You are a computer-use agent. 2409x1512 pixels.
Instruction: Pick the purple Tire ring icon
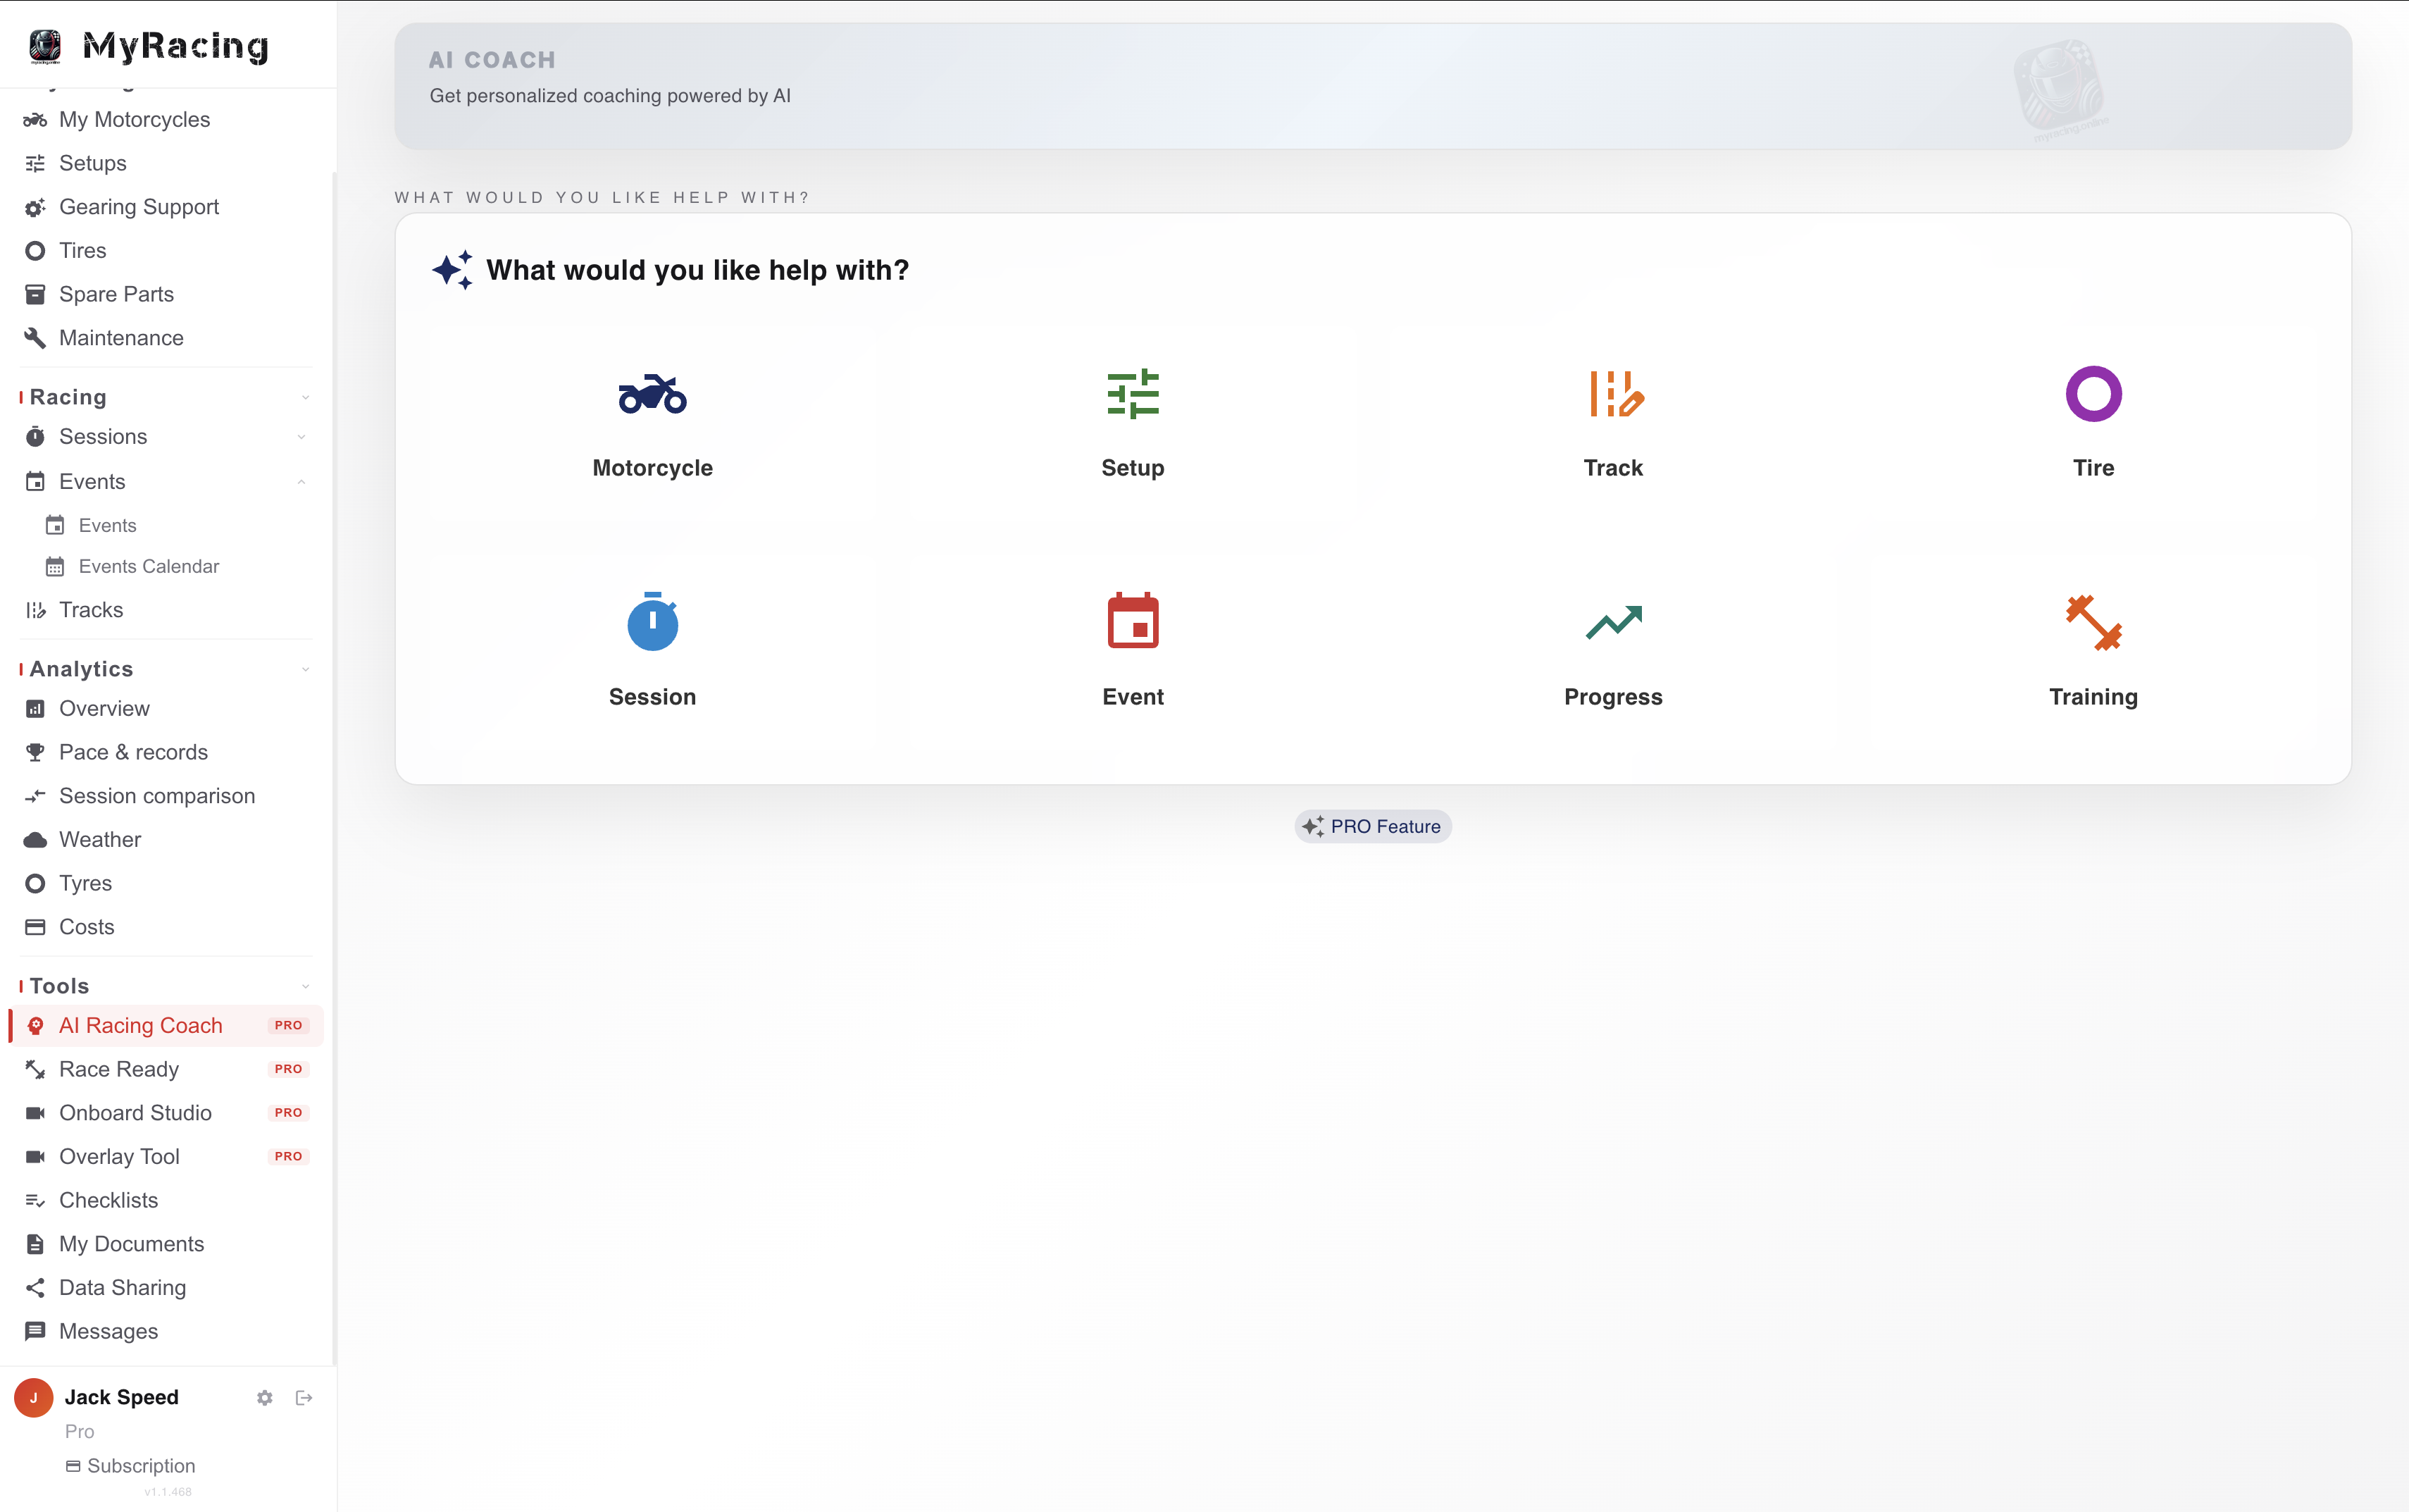pos(2093,394)
